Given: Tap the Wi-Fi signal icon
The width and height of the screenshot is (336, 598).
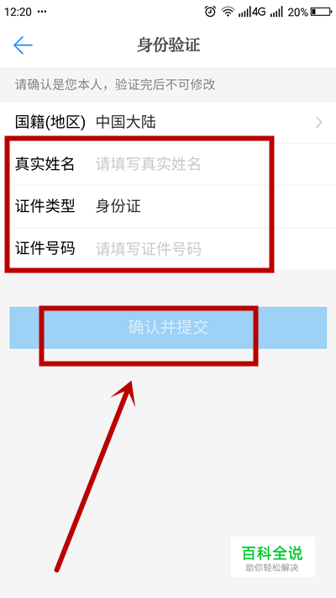Looking at the screenshot, I should coord(228,12).
